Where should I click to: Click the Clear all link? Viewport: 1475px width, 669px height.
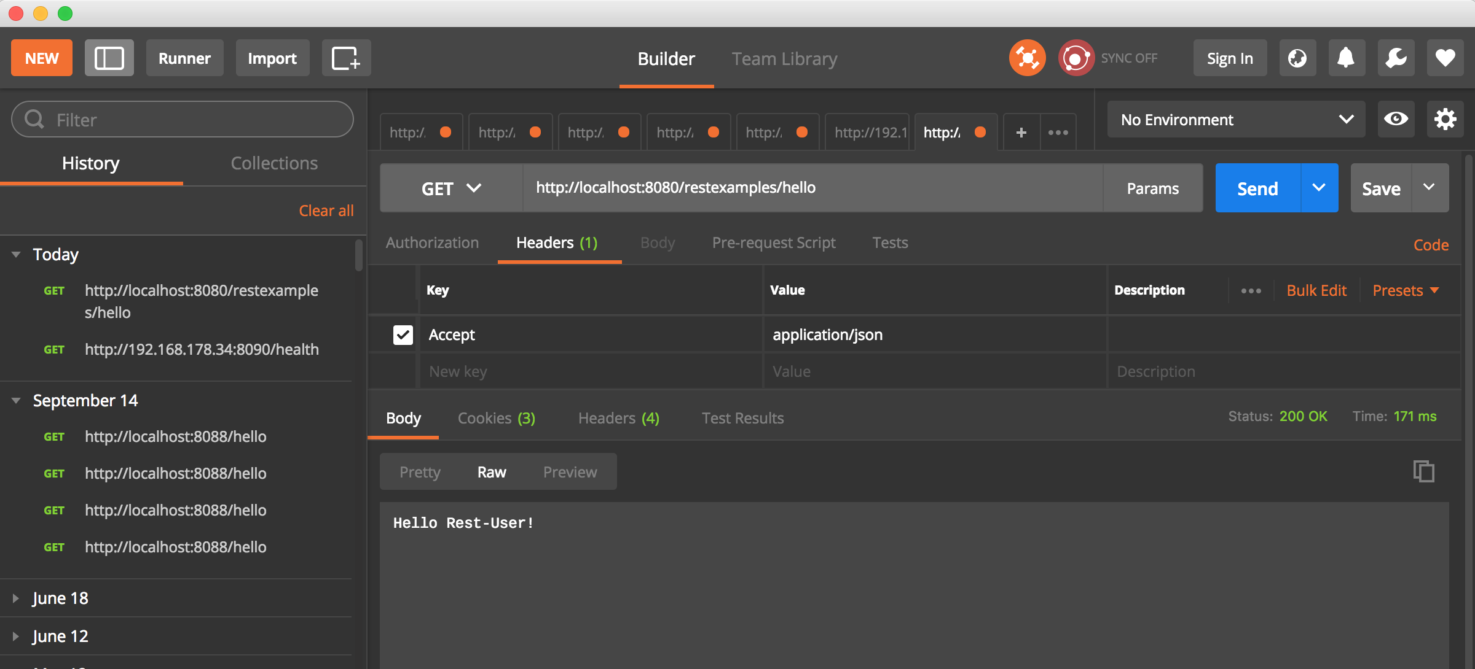(326, 211)
